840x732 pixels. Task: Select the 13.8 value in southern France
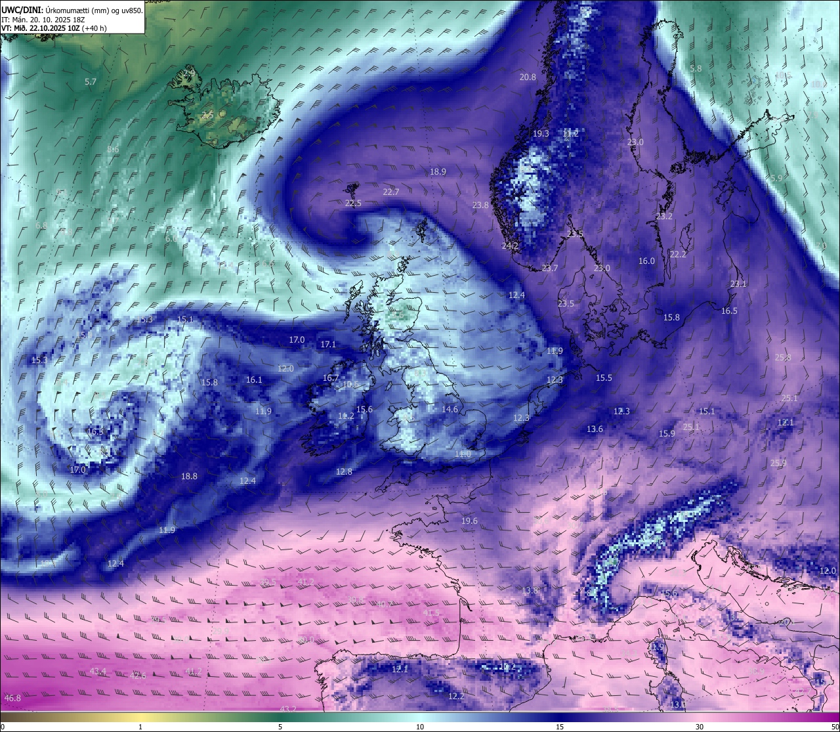tap(530, 590)
